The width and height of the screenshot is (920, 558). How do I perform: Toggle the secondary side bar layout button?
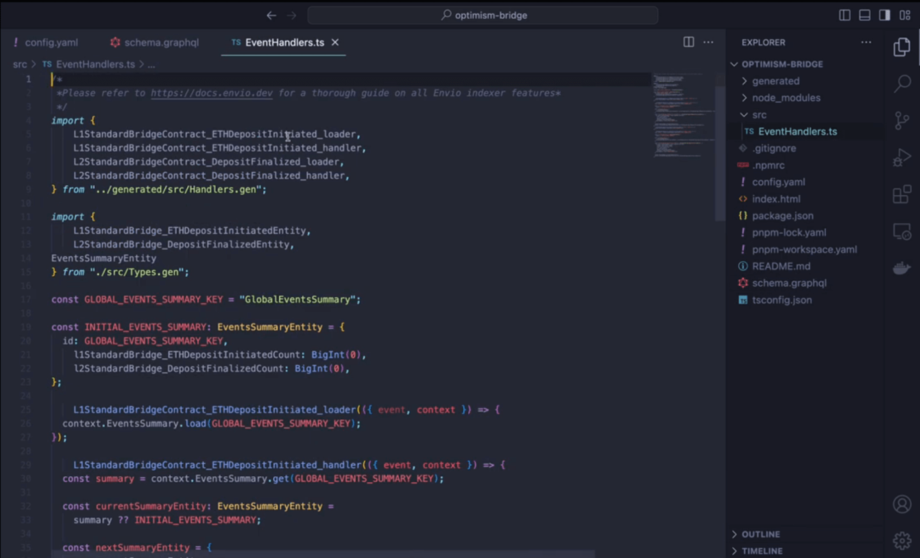click(884, 15)
